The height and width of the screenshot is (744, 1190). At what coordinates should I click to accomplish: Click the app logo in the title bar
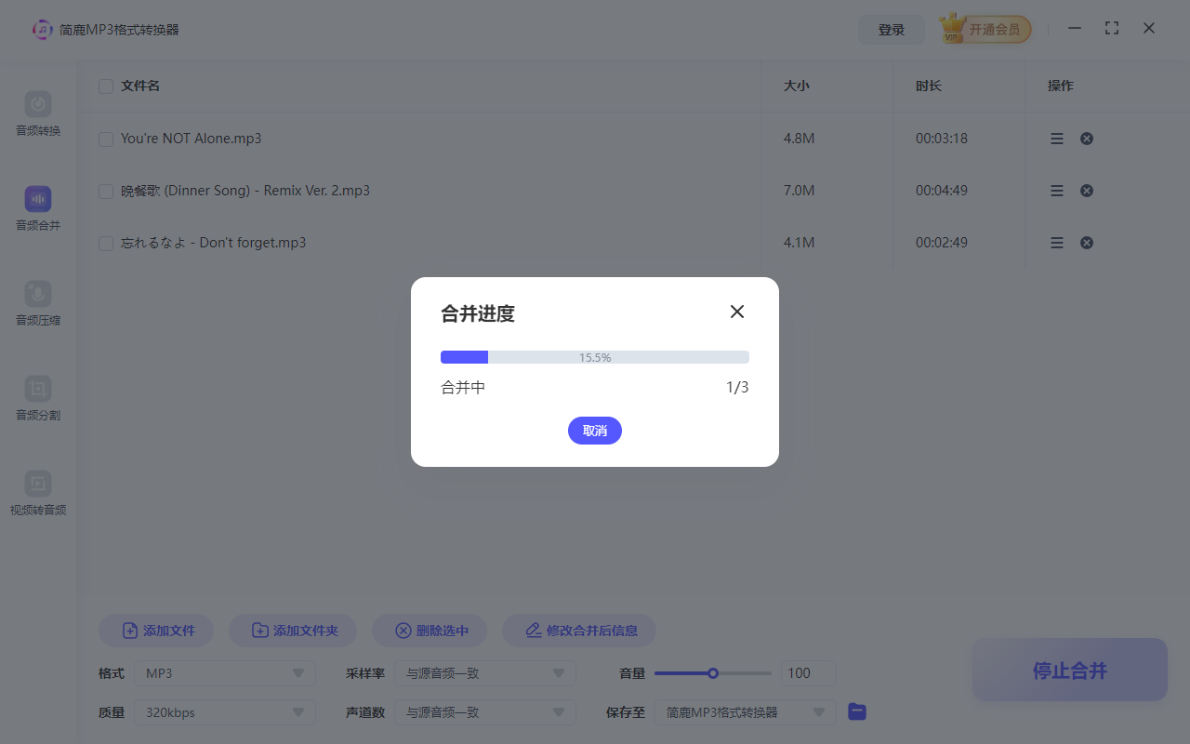[43, 30]
